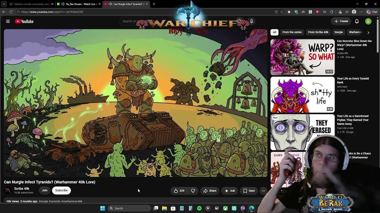
Task: Open YouTube notifications bell
Action: pos(357,21)
